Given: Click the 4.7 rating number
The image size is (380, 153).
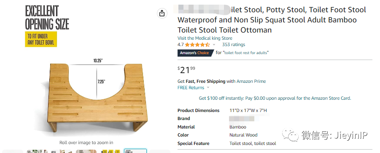Looking at the screenshot, I should coord(181,45).
